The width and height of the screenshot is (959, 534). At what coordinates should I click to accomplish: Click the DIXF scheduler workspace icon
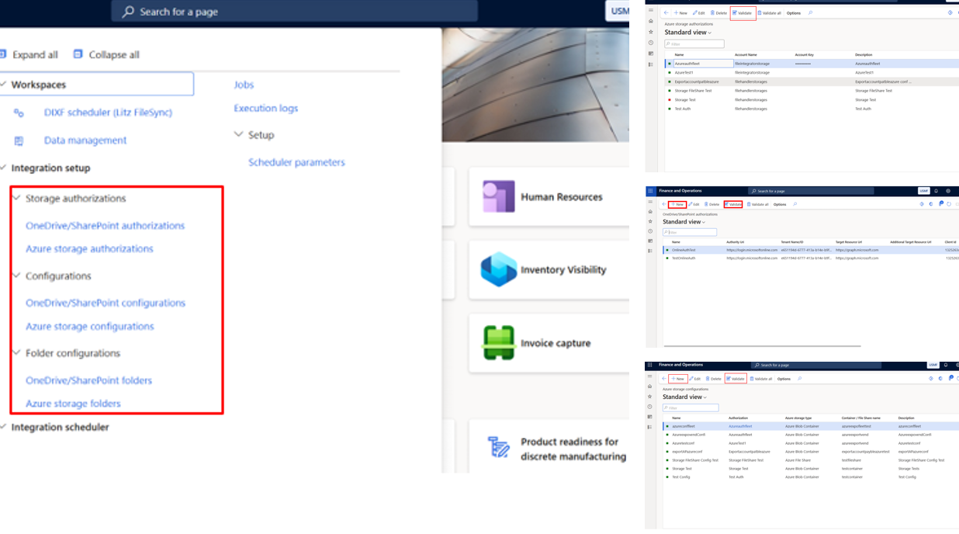19,113
